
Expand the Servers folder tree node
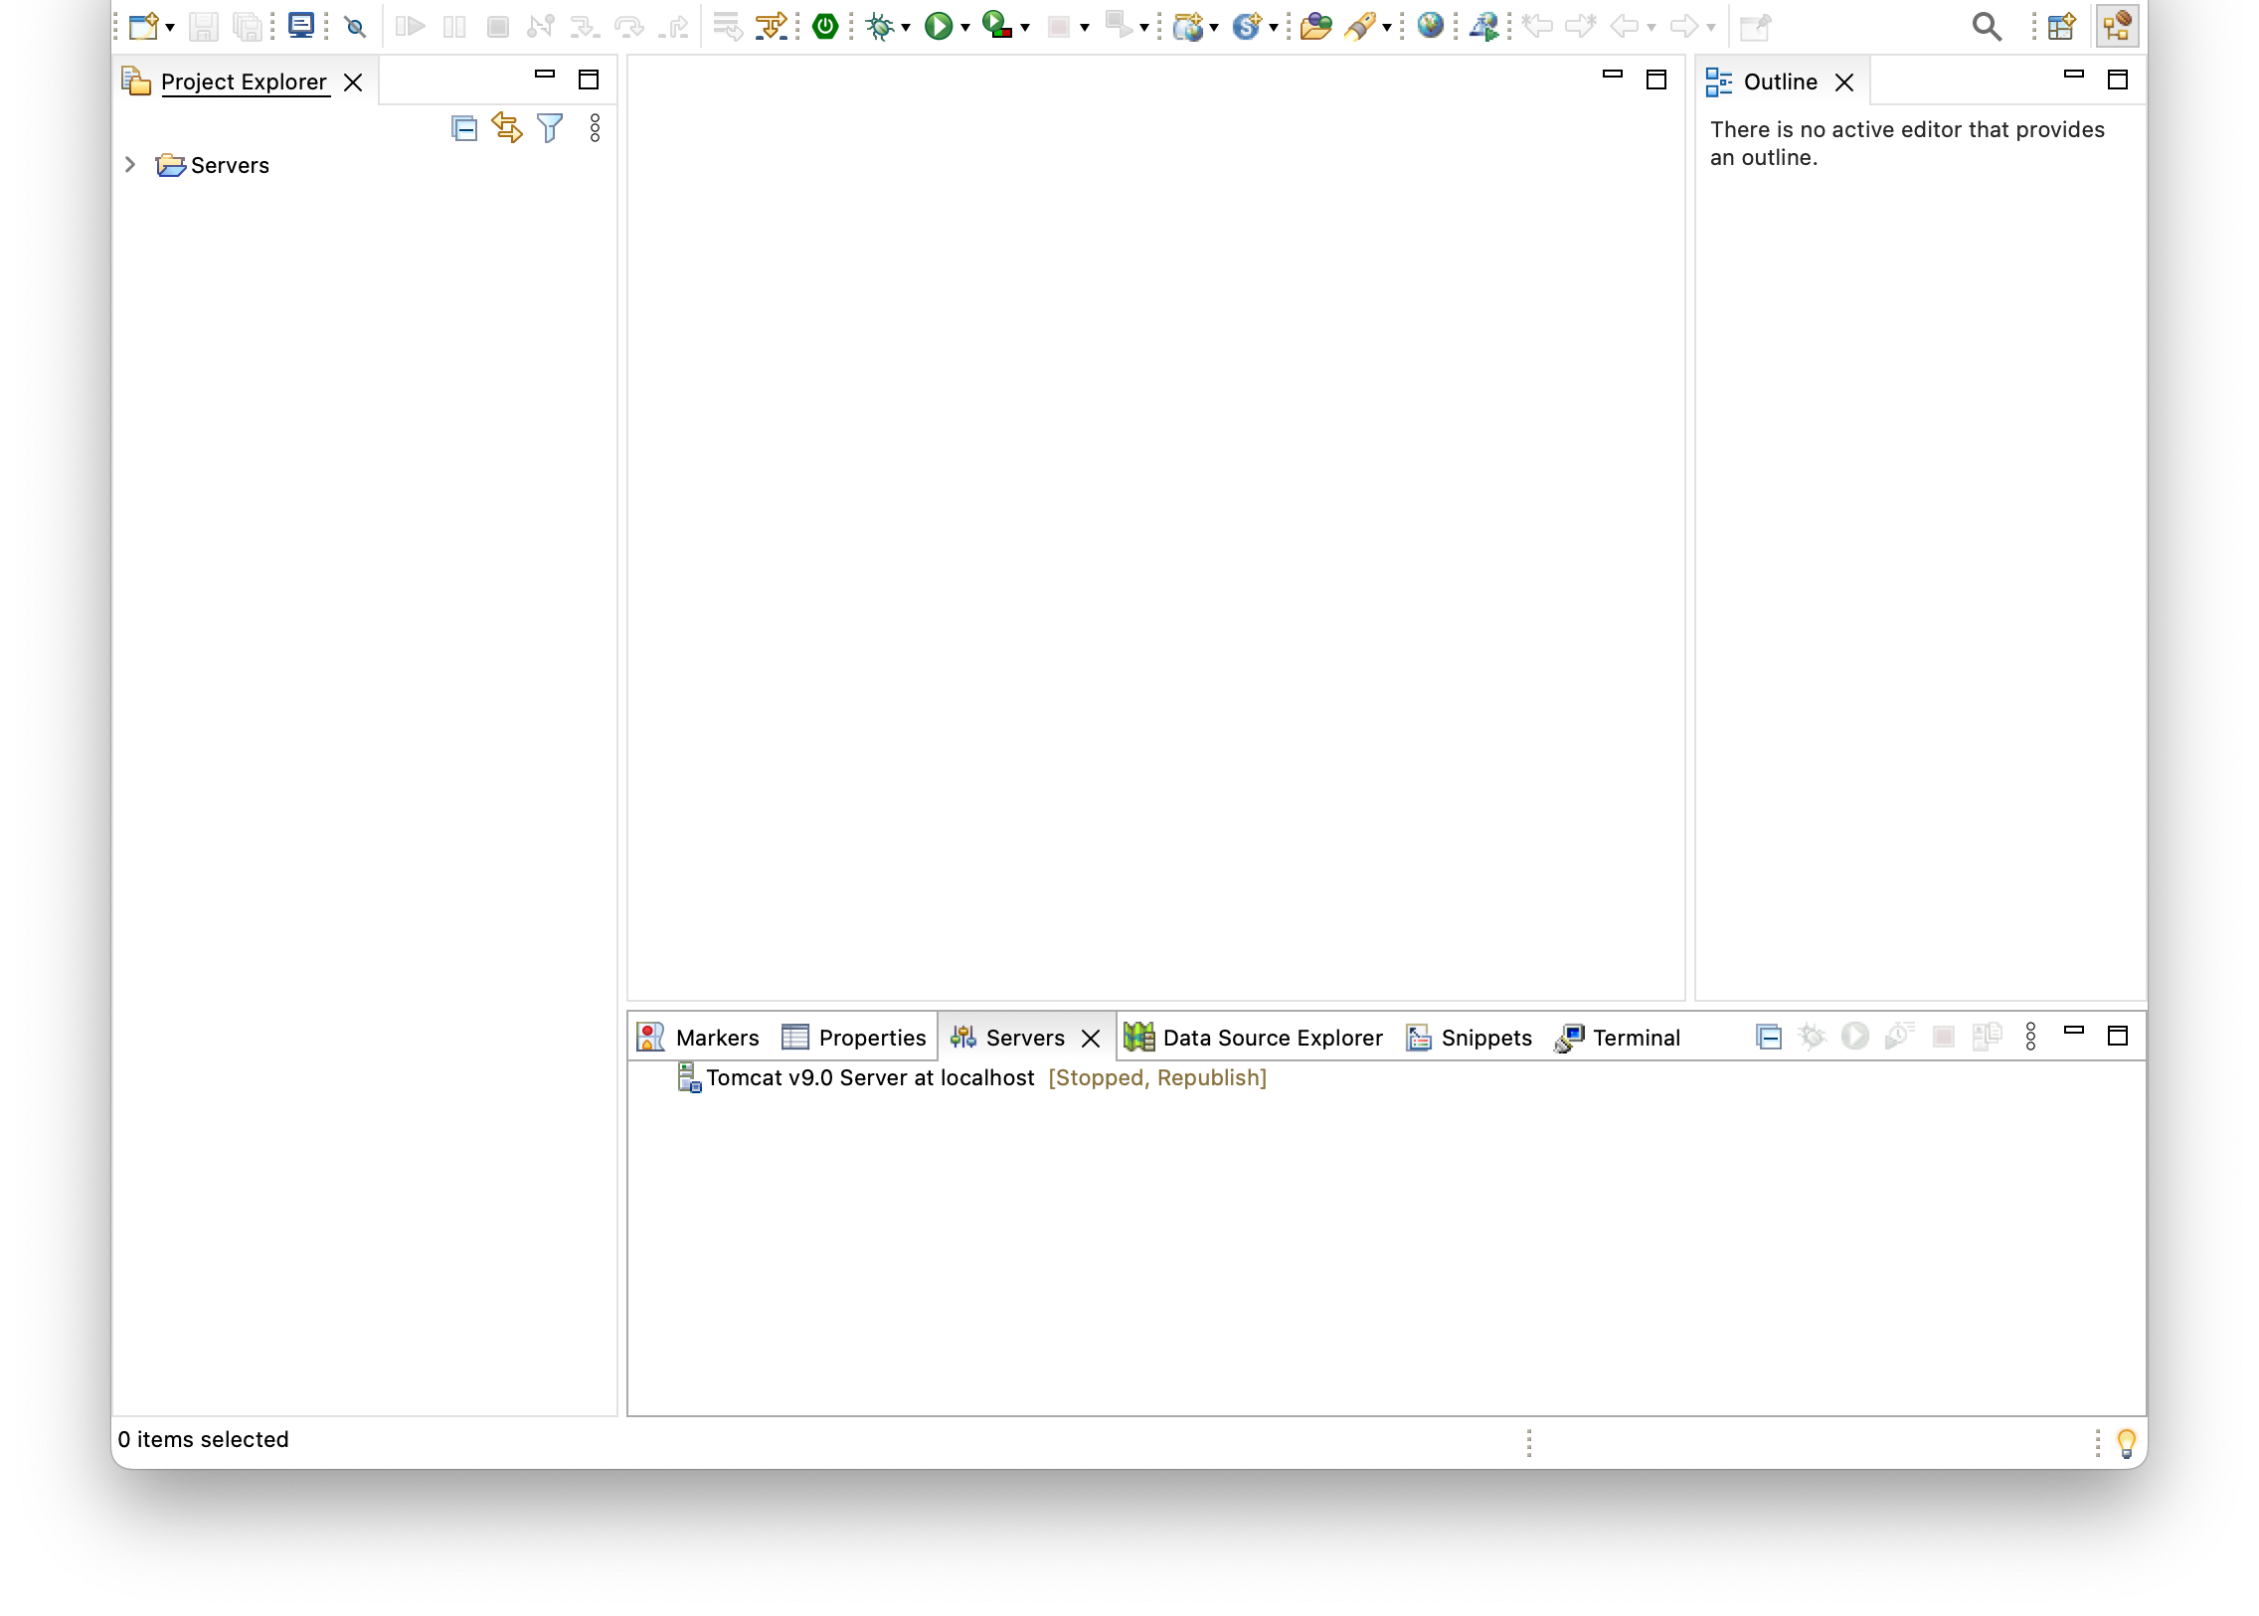130,164
